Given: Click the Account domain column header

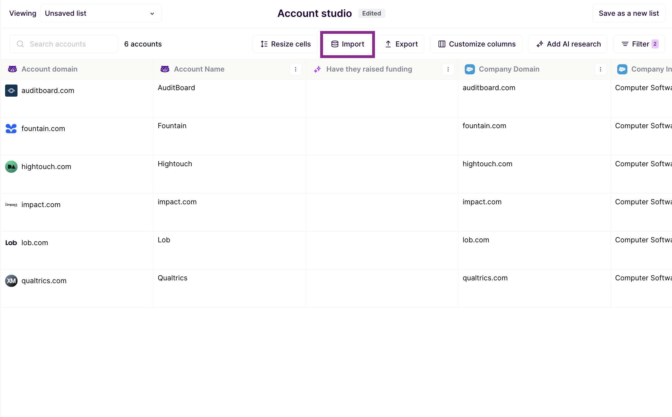Looking at the screenshot, I should coord(77,69).
